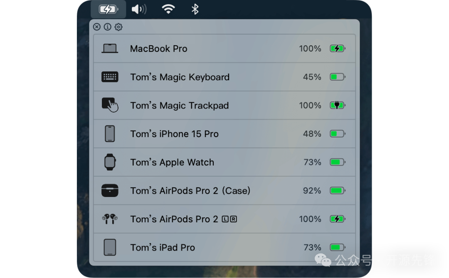Open the Bluetooth menu bar icon
The width and height of the screenshot is (449, 278).
coord(194,9)
